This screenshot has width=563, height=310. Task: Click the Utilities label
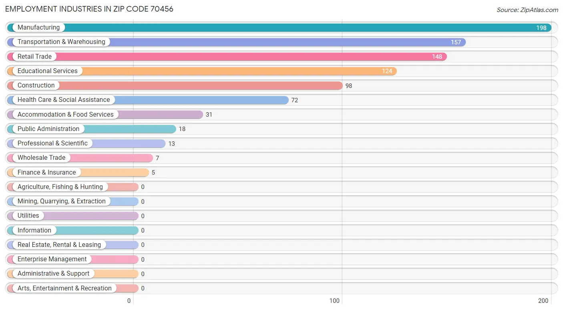click(x=28, y=216)
